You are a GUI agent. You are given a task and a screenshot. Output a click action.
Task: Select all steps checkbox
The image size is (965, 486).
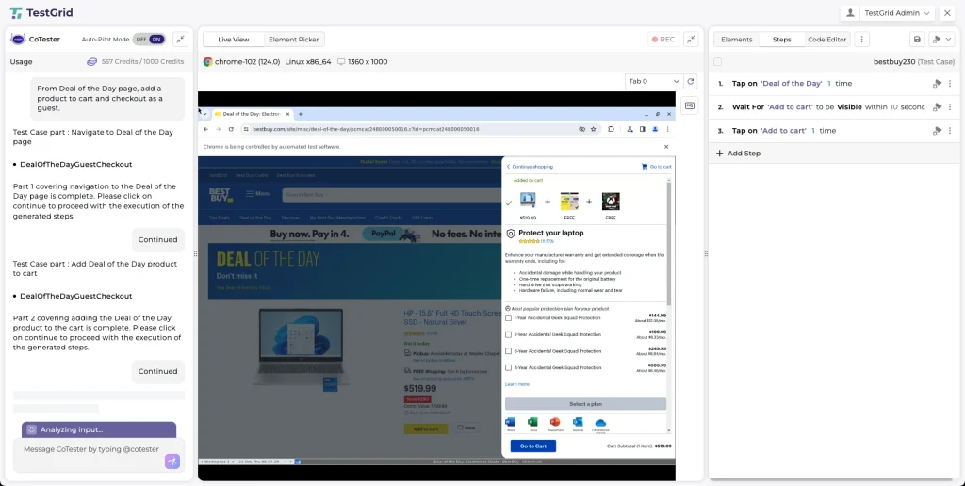tap(717, 61)
